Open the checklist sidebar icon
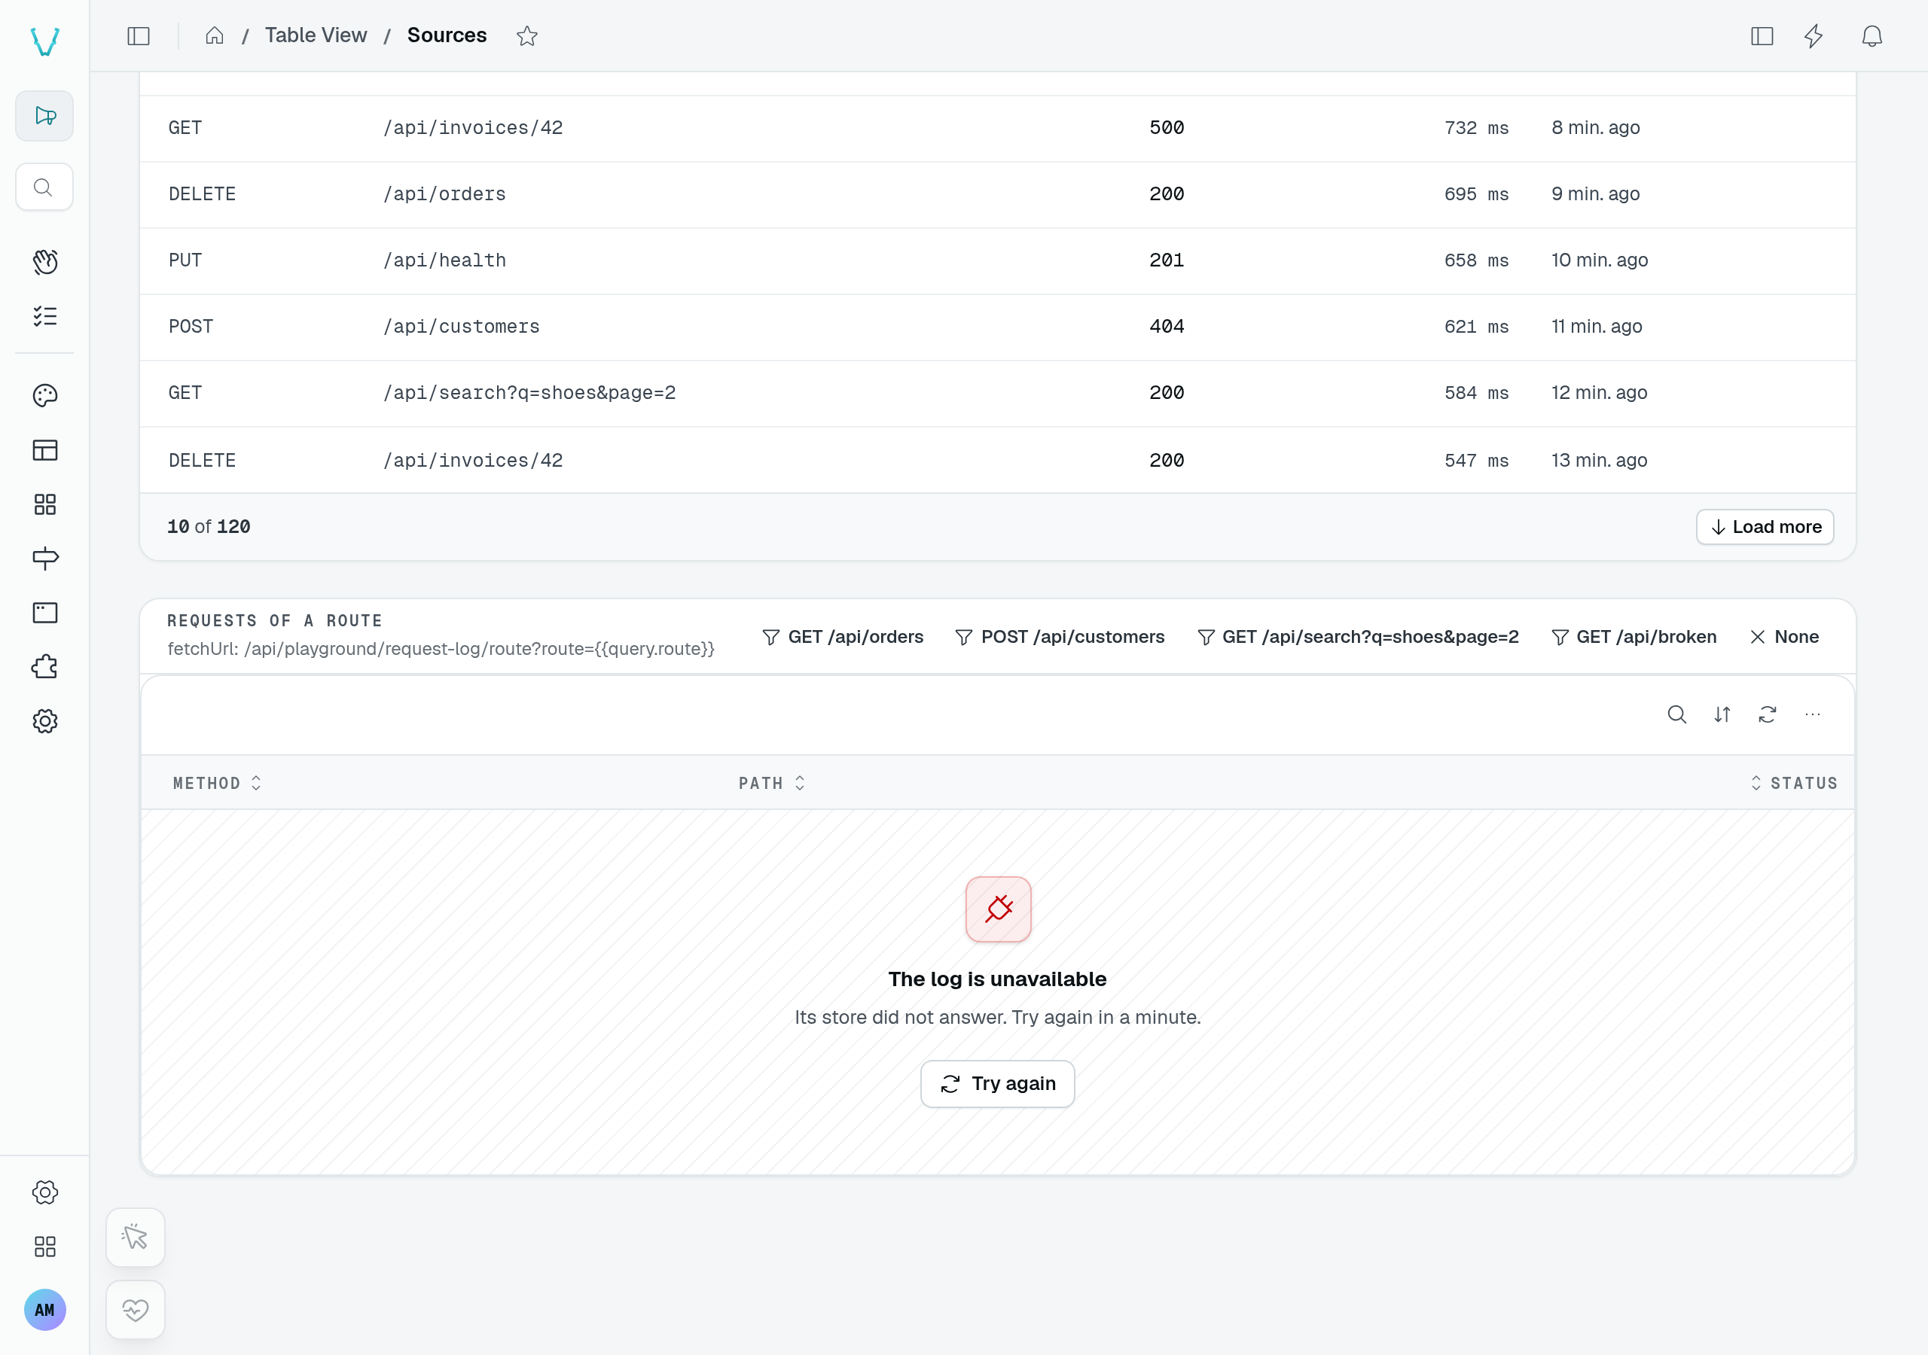This screenshot has width=1928, height=1355. point(44,316)
